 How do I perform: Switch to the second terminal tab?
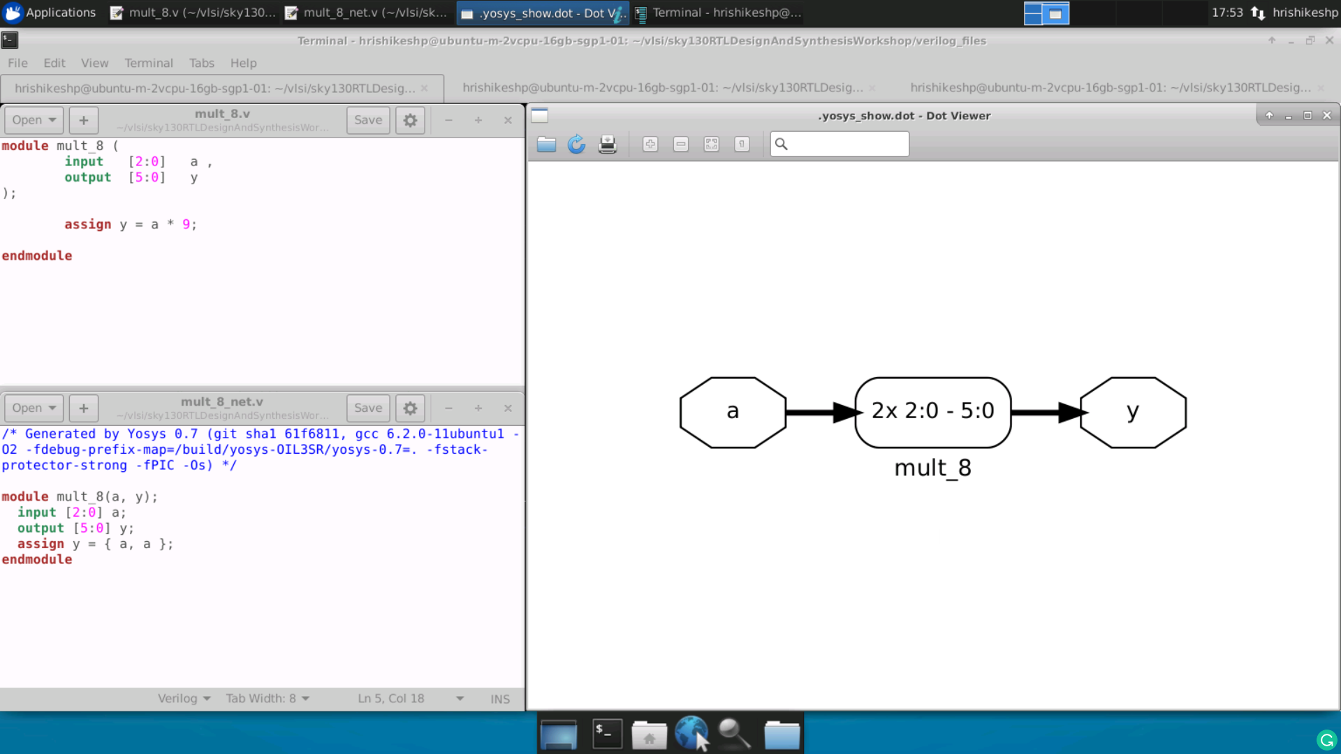[x=662, y=88]
